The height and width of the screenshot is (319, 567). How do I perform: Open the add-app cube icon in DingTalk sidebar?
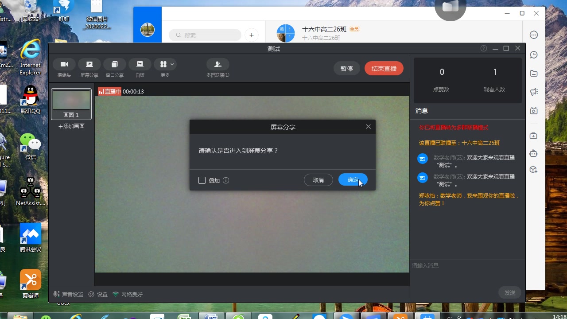(x=533, y=170)
